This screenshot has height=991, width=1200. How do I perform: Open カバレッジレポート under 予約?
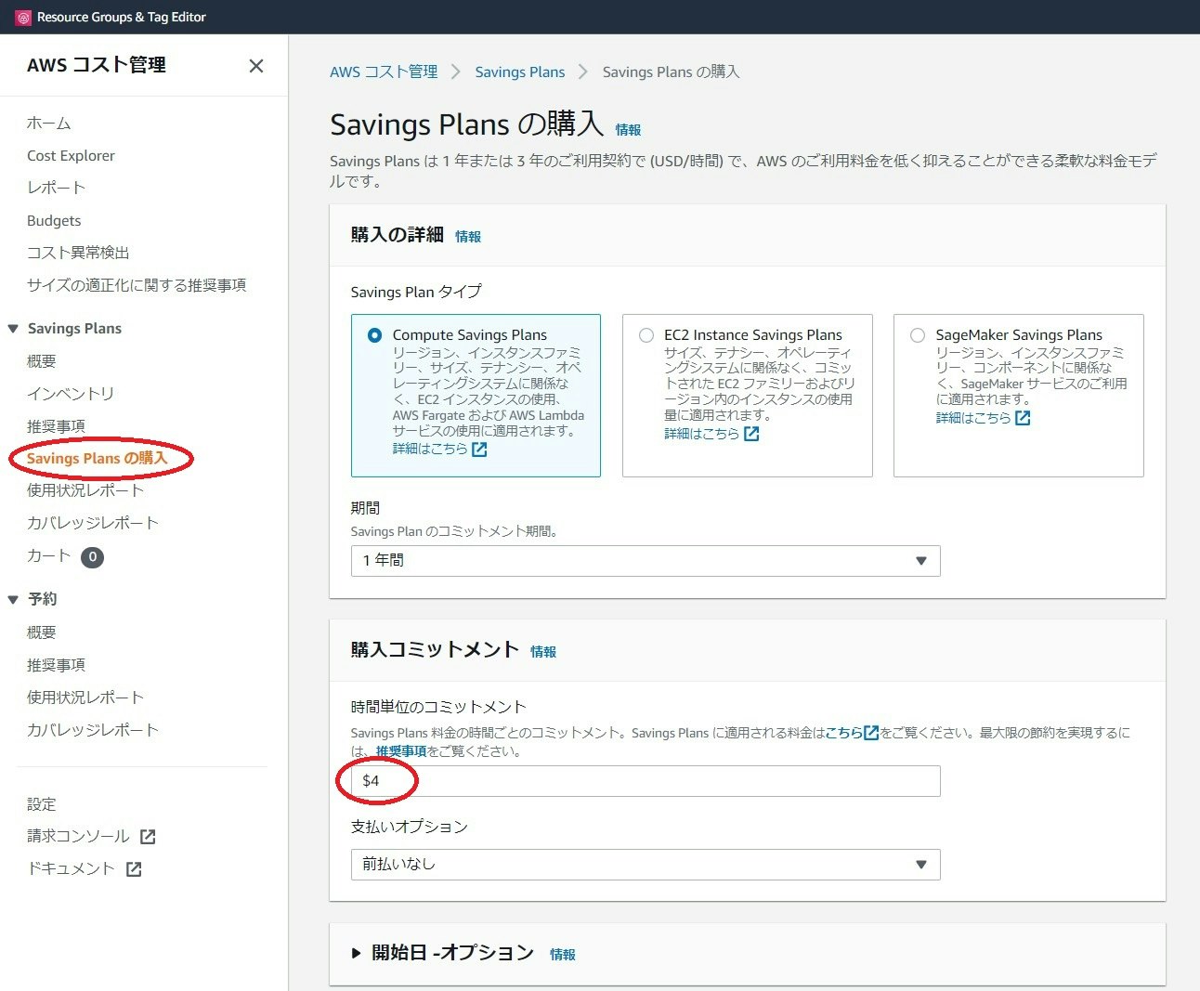pyautogui.click(x=93, y=730)
